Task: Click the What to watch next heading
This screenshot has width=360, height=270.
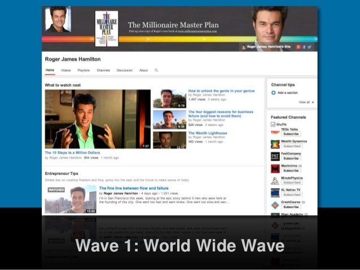Action: [63, 85]
